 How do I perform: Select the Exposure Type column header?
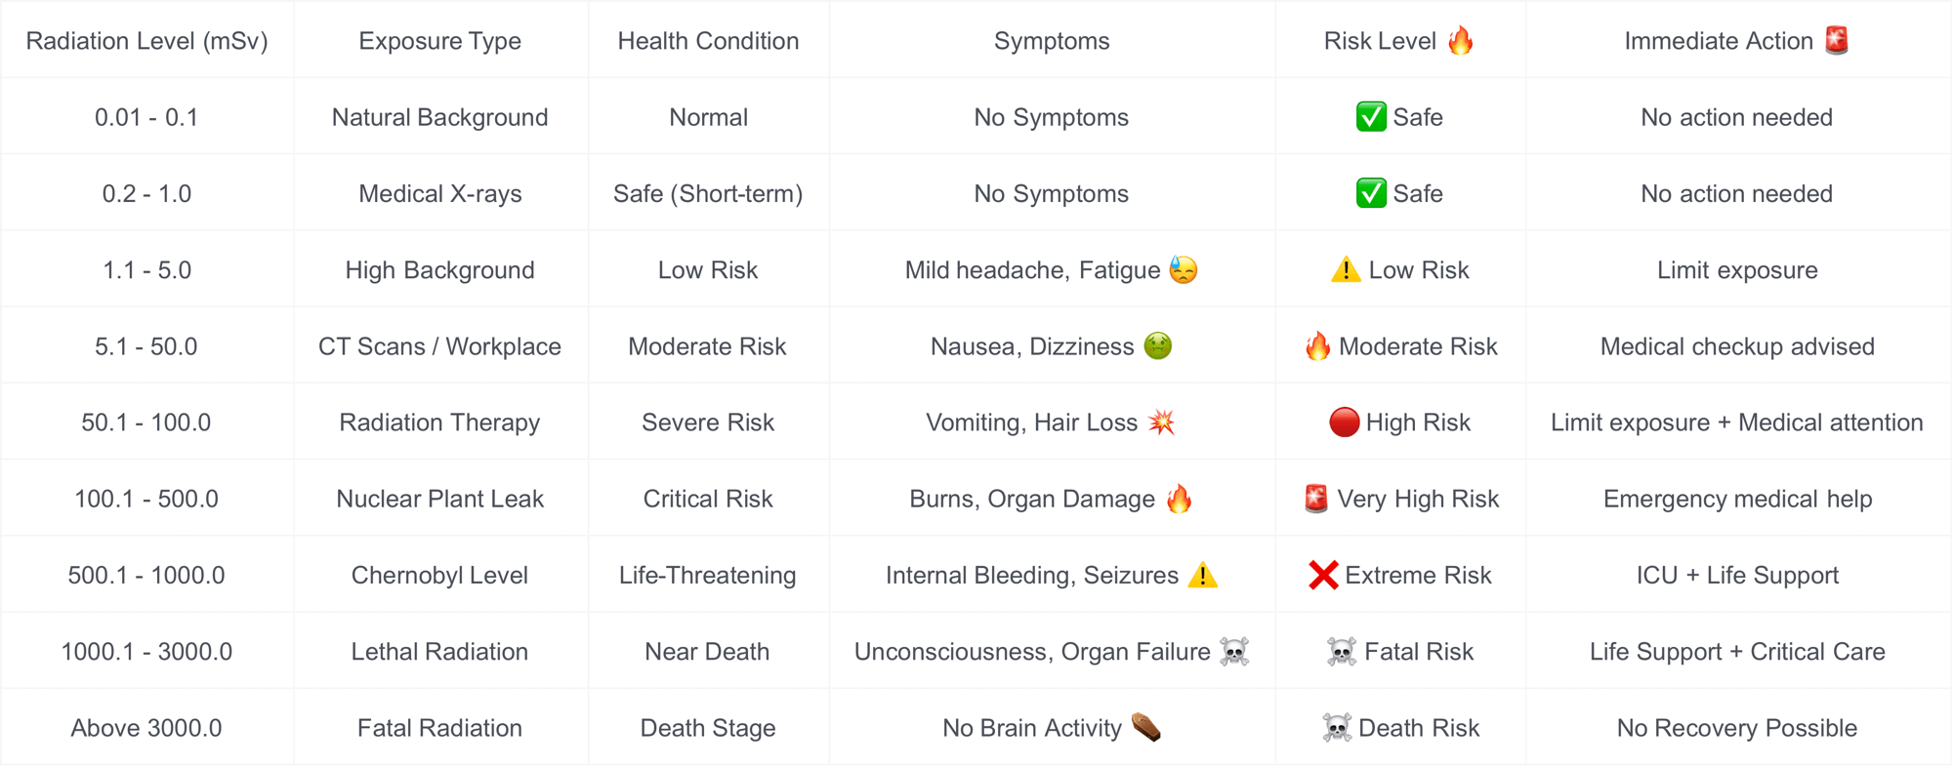click(439, 41)
